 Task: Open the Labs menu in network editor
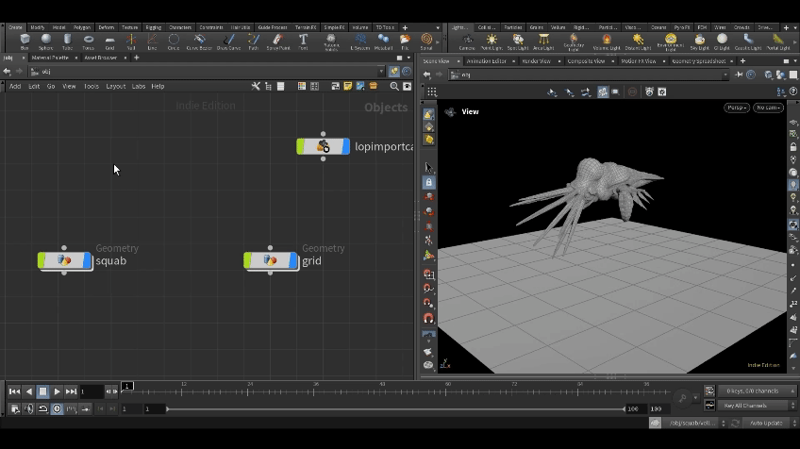(x=139, y=86)
